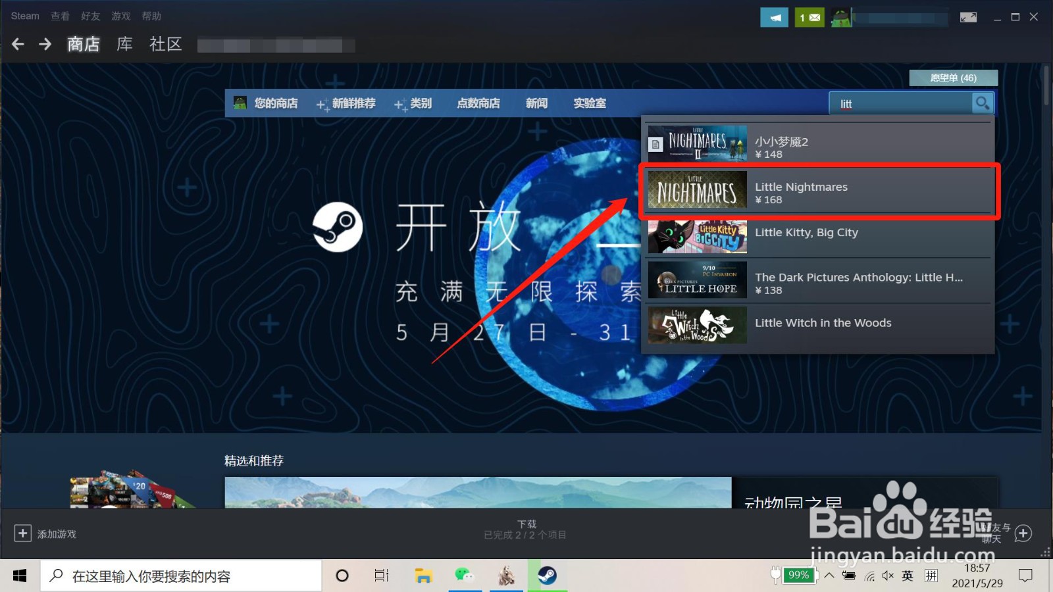
Task: Open the 游戏 menu
Action: 120,16
